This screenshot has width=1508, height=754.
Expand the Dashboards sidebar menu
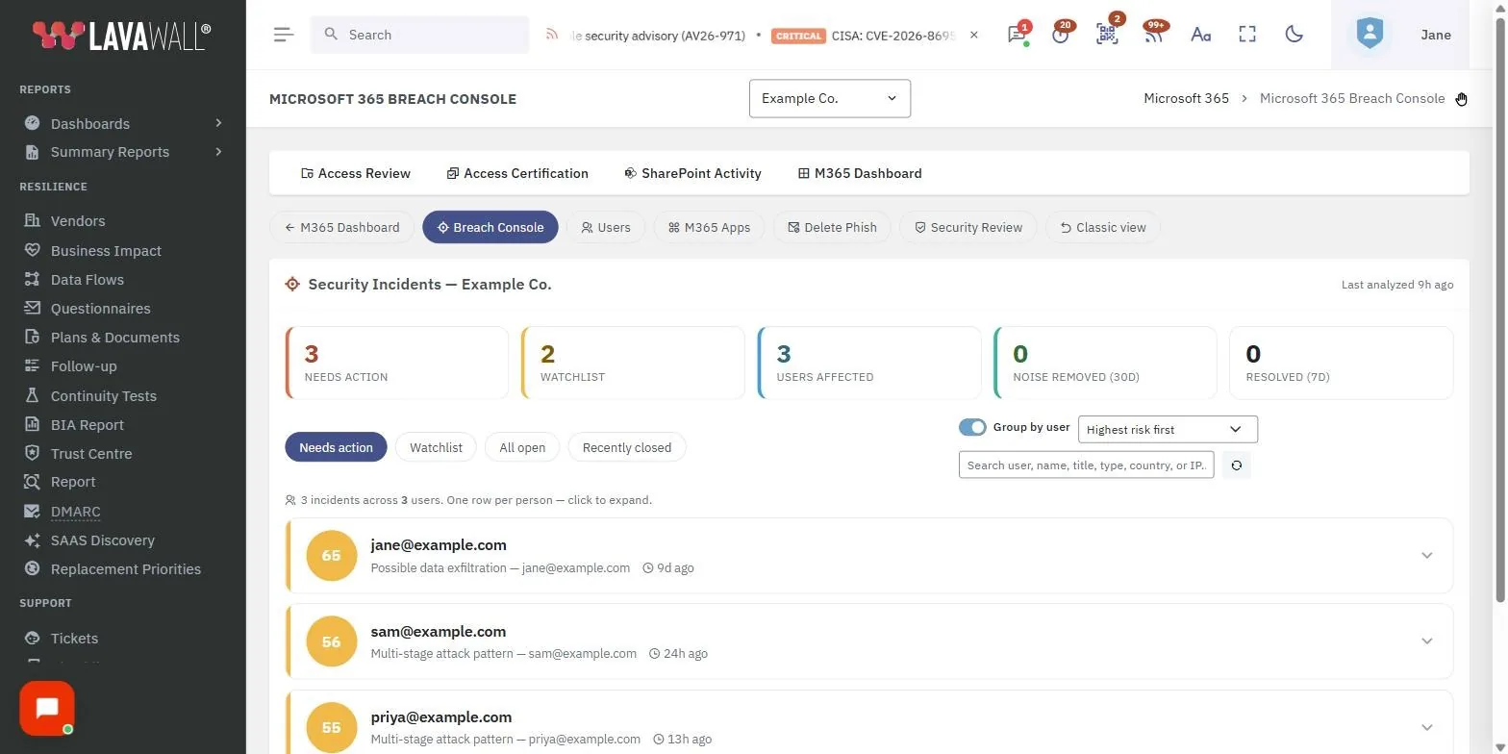123,123
